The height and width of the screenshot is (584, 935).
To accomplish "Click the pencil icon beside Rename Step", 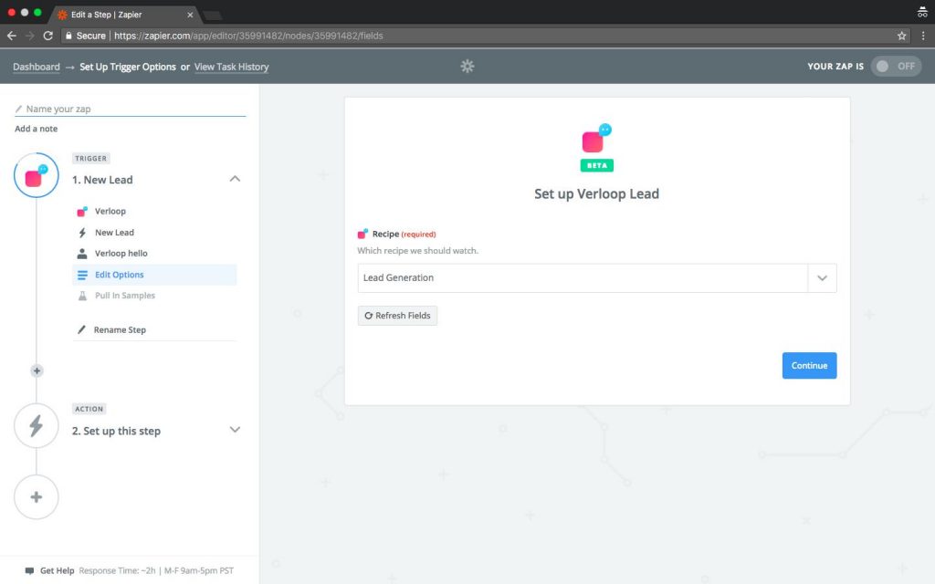I will [81, 329].
